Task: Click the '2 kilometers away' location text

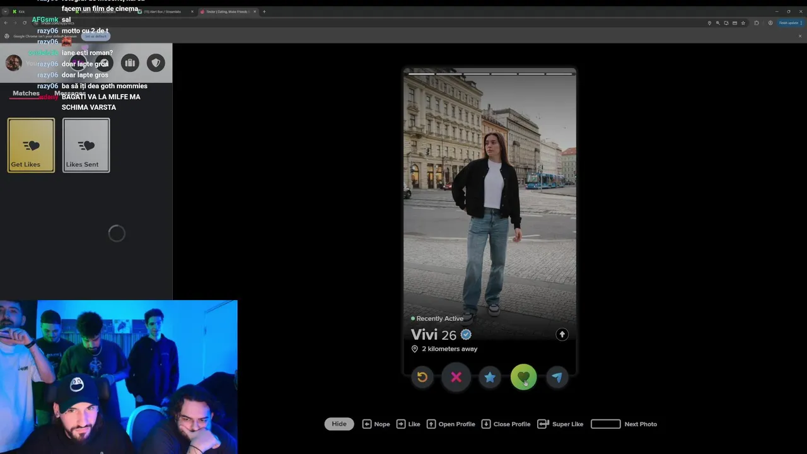Action: pos(450,349)
